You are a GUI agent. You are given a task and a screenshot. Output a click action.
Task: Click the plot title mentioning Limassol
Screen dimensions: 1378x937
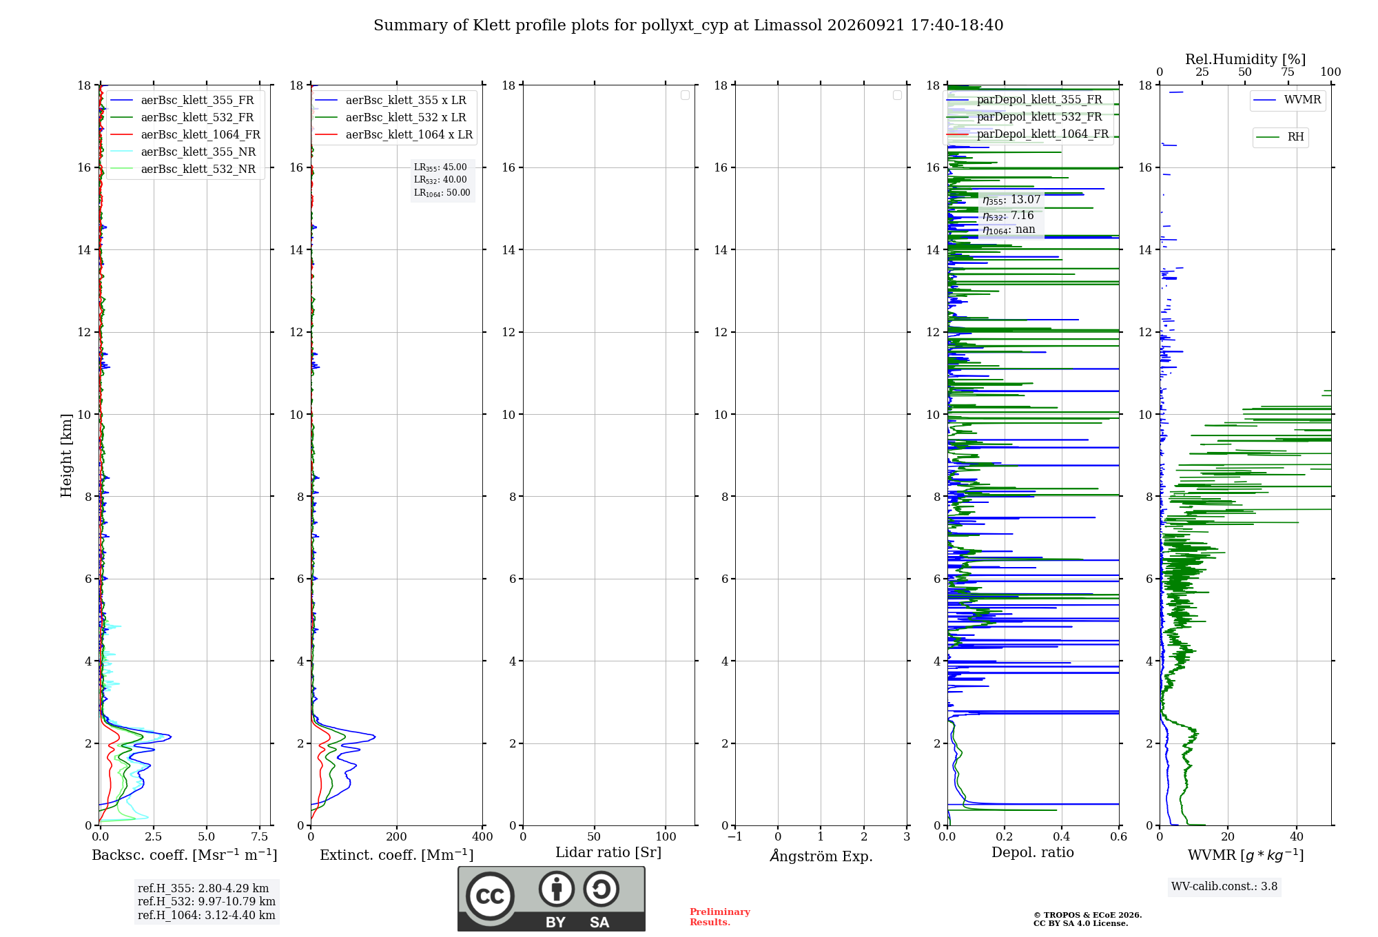pos(688,25)
